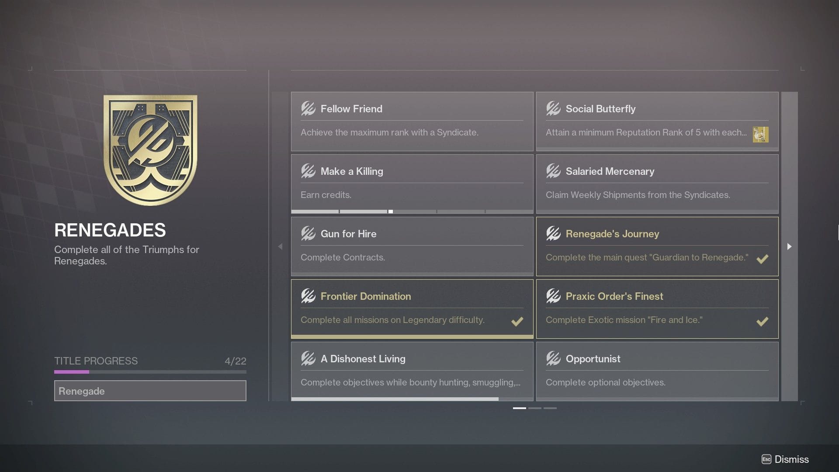Click the Make a Killing triumph icon

coord(307,171)
